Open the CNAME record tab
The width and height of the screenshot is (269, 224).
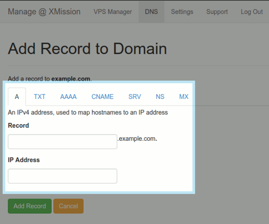click(102, 97)
